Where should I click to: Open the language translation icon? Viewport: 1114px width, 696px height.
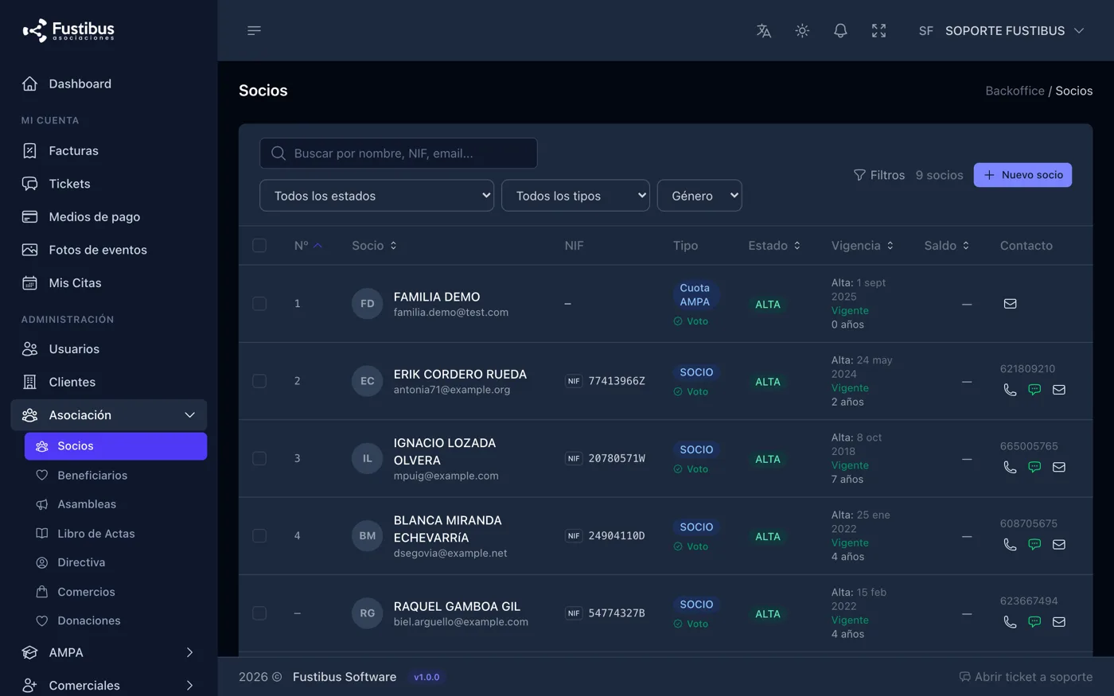click(x=764, y=30)
